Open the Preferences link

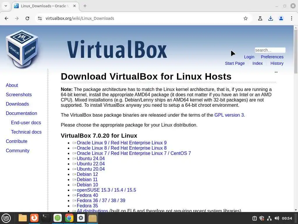click(x=272, y=57)
